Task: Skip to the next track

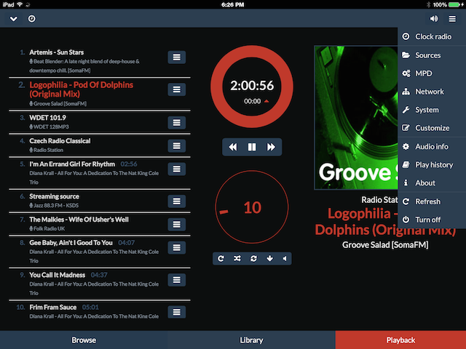Action: (x=271, y=147)
